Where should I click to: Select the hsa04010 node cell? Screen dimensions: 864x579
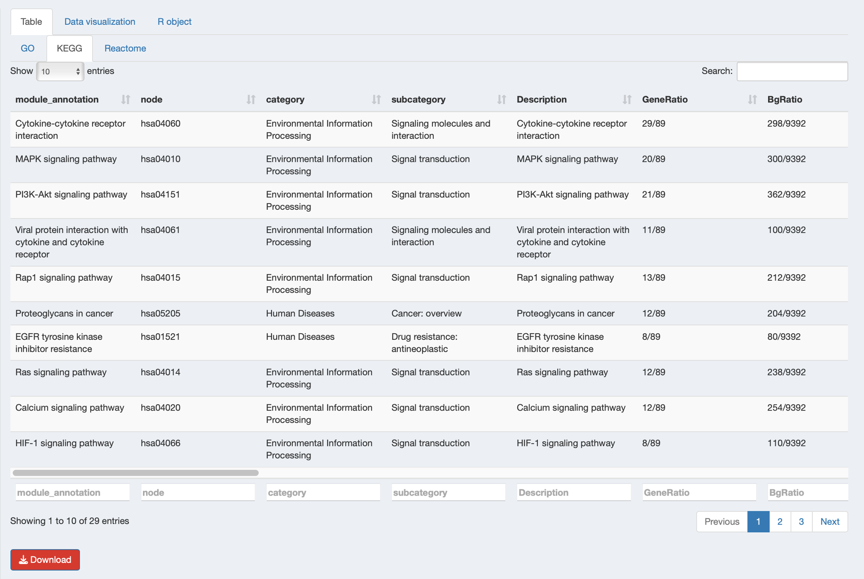(160, 159)
